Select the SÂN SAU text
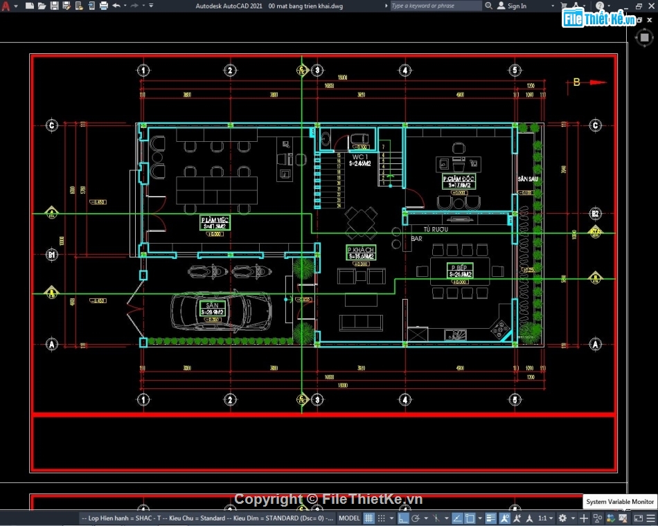The image size is (658, 526). tap(528, 179)
